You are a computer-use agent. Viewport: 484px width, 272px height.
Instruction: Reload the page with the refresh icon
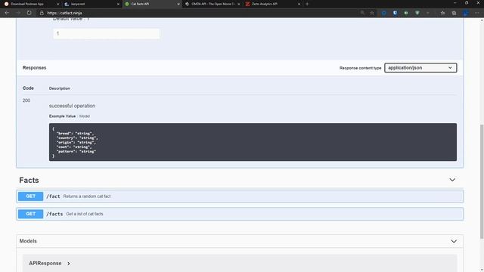[29, 13]
